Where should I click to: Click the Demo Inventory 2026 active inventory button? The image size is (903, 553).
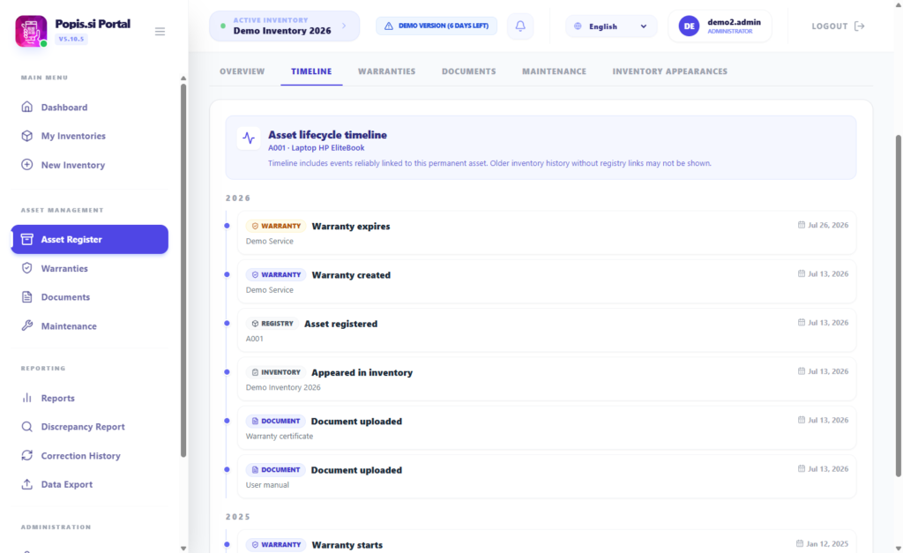(285, 26)
